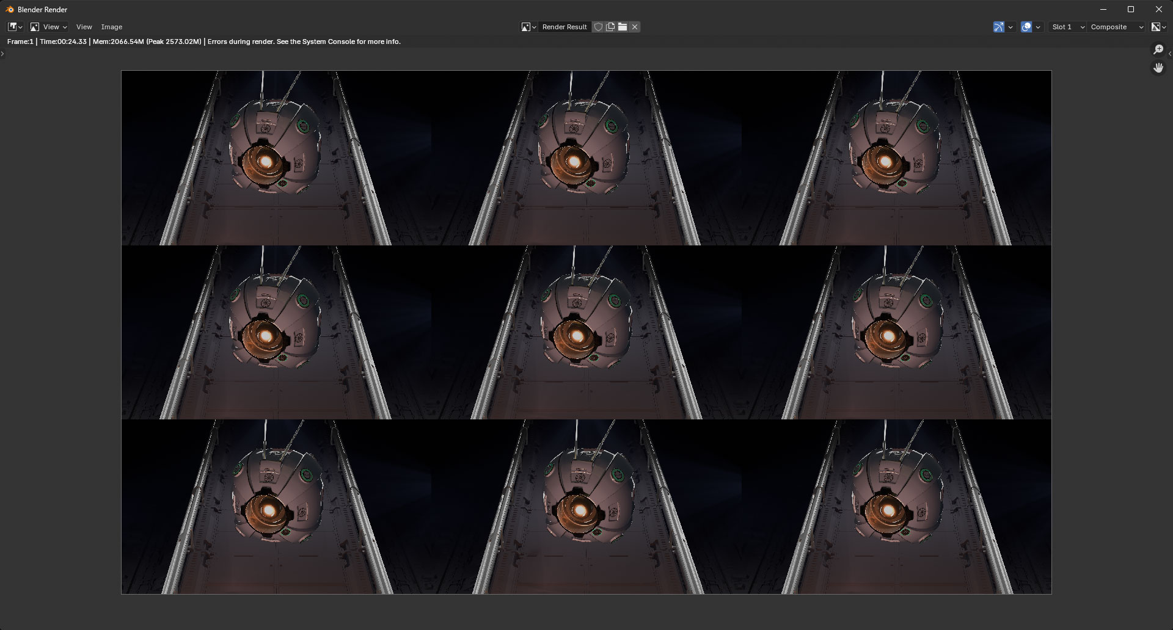Expand the overlays options dropdown arrow
Screen dimensions: 1173x630
(1038, 27)
